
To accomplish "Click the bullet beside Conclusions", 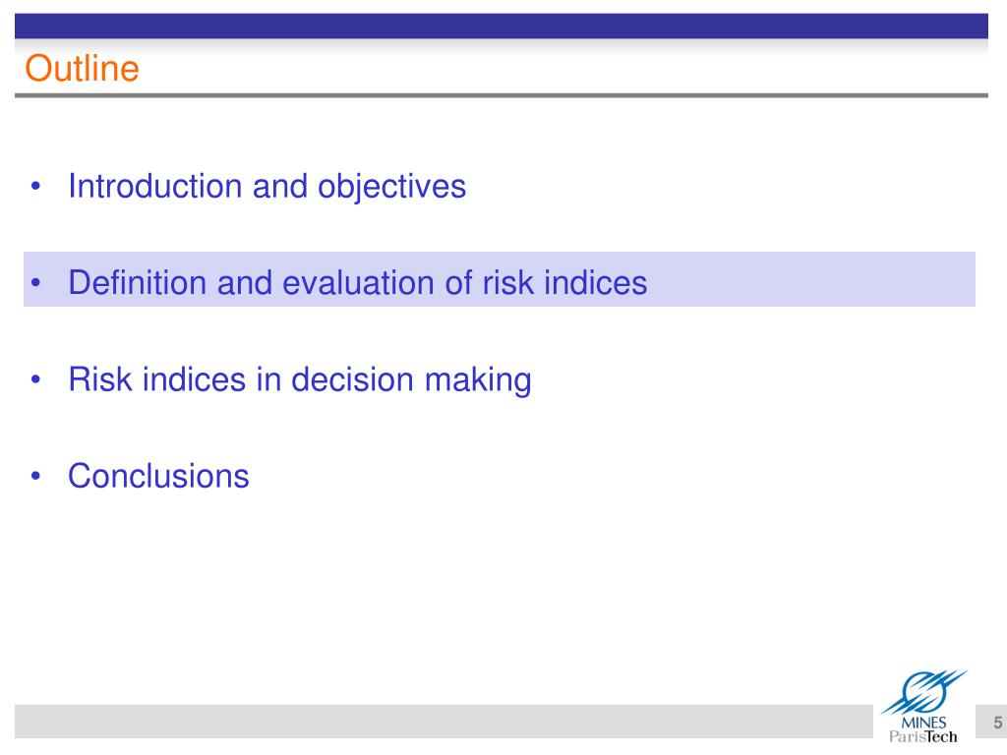I will pyautogui.click(x=35, y=476).
